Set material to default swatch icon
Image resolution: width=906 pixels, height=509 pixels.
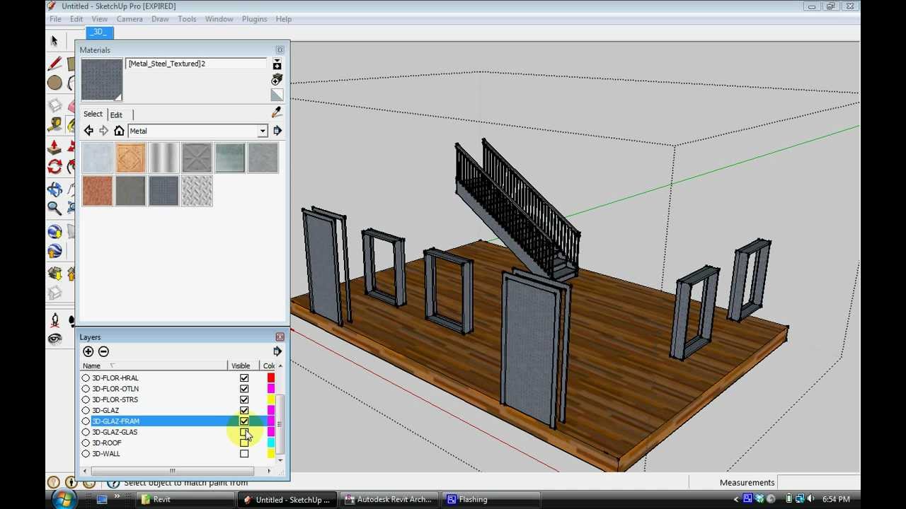[x=277, y=95]
